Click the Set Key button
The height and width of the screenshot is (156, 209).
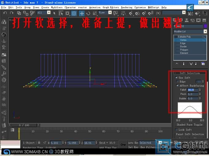click(x=133, y=147)
